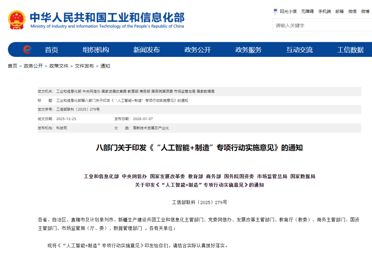Click 通知 in the breadcrumb

pyautogui.click(x=104, y=66)
